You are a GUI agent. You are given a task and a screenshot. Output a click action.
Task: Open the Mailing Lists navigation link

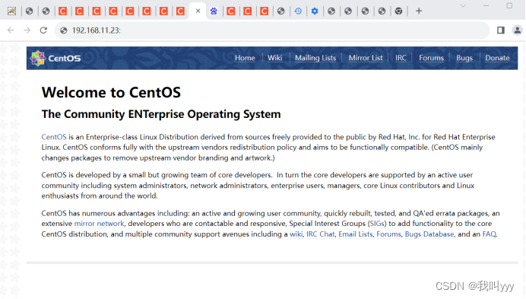coord(315,58)
